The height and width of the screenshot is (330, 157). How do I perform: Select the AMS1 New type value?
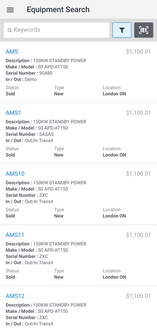[x=59, y=155]
